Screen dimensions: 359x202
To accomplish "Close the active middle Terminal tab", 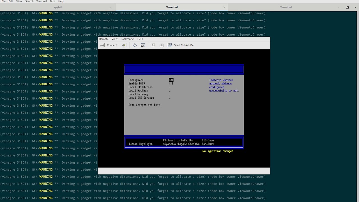I will [224, 7].
